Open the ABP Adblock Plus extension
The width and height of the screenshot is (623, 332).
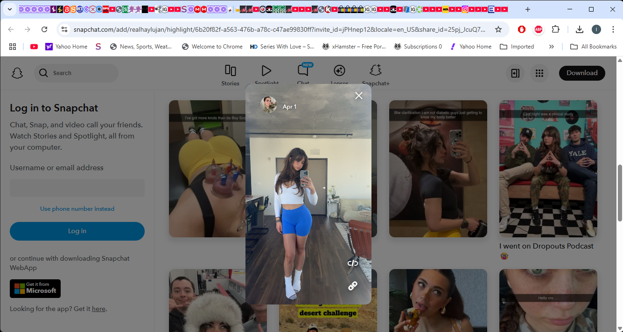pyautogui.click(x=538, y=29)
